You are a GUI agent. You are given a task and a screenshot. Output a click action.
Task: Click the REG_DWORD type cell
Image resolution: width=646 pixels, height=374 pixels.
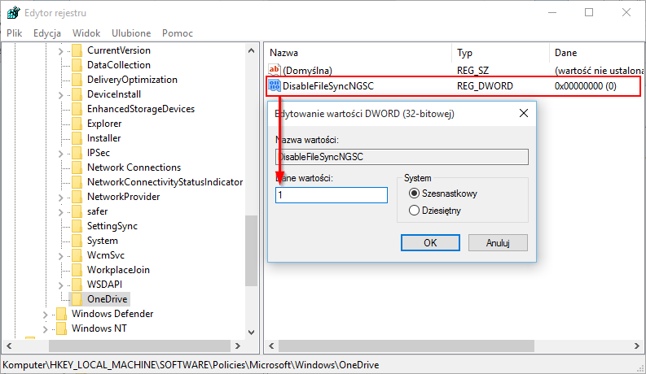485,86
